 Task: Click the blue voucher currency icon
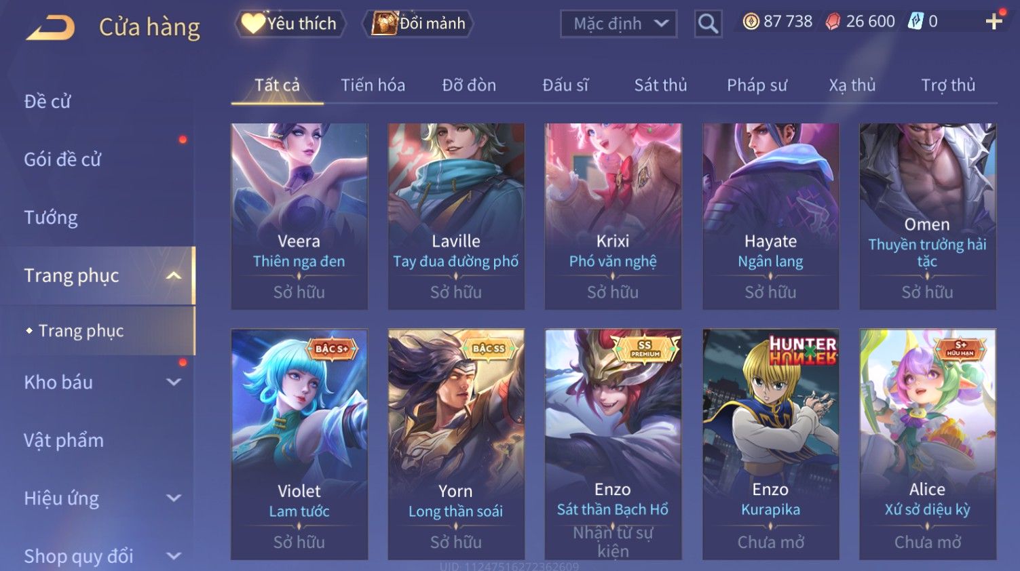[915, 22]
